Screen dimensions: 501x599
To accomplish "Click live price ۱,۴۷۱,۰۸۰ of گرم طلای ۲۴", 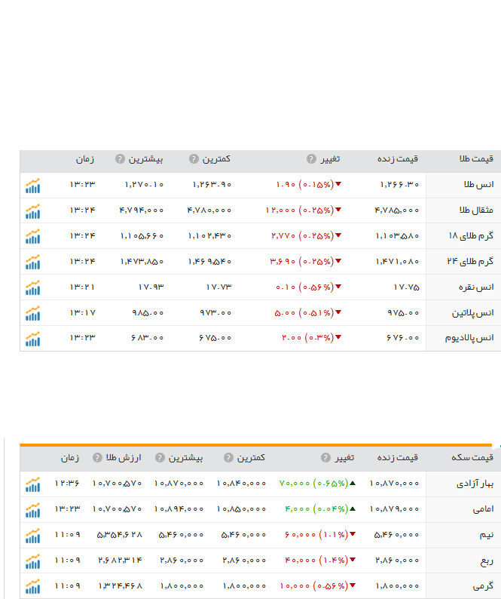I will click(397, 261).
